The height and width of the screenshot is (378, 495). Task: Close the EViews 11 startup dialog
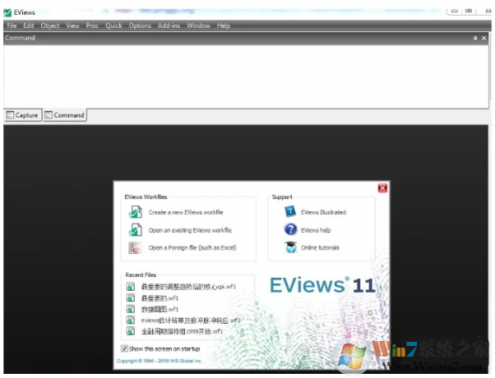[382, 188]
